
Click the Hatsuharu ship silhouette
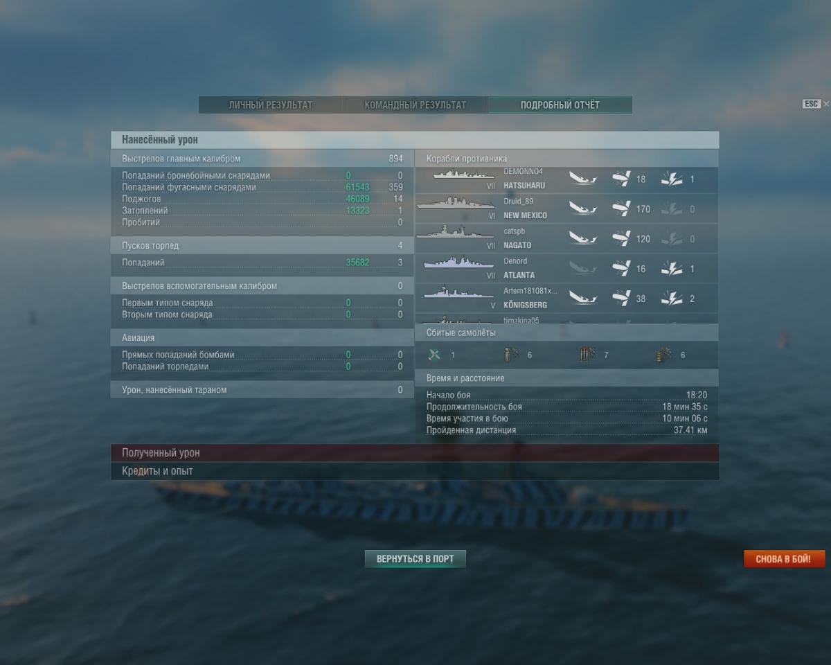tap(463, 175)
